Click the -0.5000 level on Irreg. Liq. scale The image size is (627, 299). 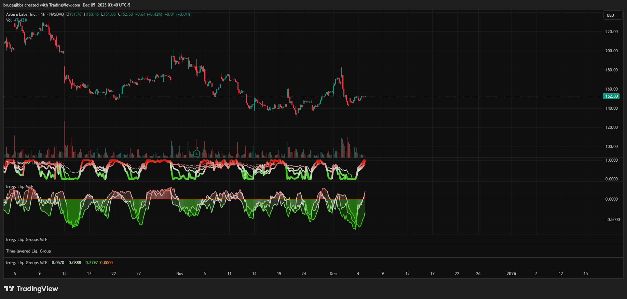(x=612, y=220)
